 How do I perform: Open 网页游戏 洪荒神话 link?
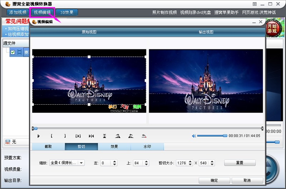pos(259,13)
